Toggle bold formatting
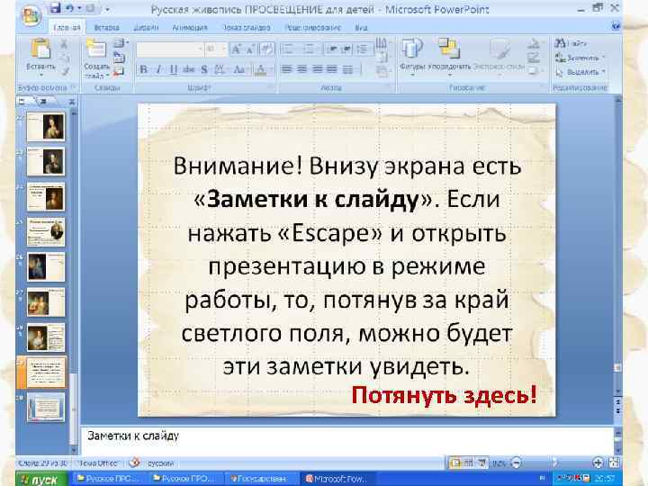 (x=143, y=69)
